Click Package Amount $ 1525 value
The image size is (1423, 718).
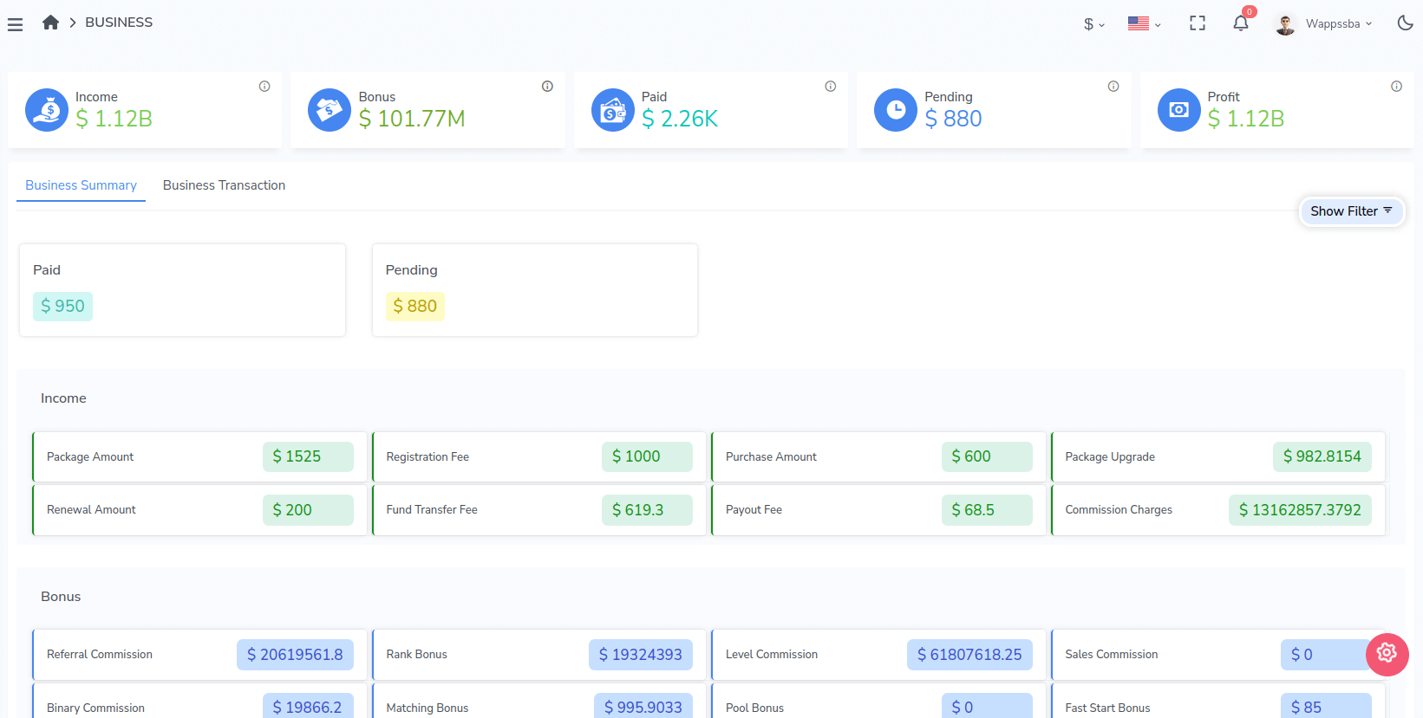click(x=308, y=456)
